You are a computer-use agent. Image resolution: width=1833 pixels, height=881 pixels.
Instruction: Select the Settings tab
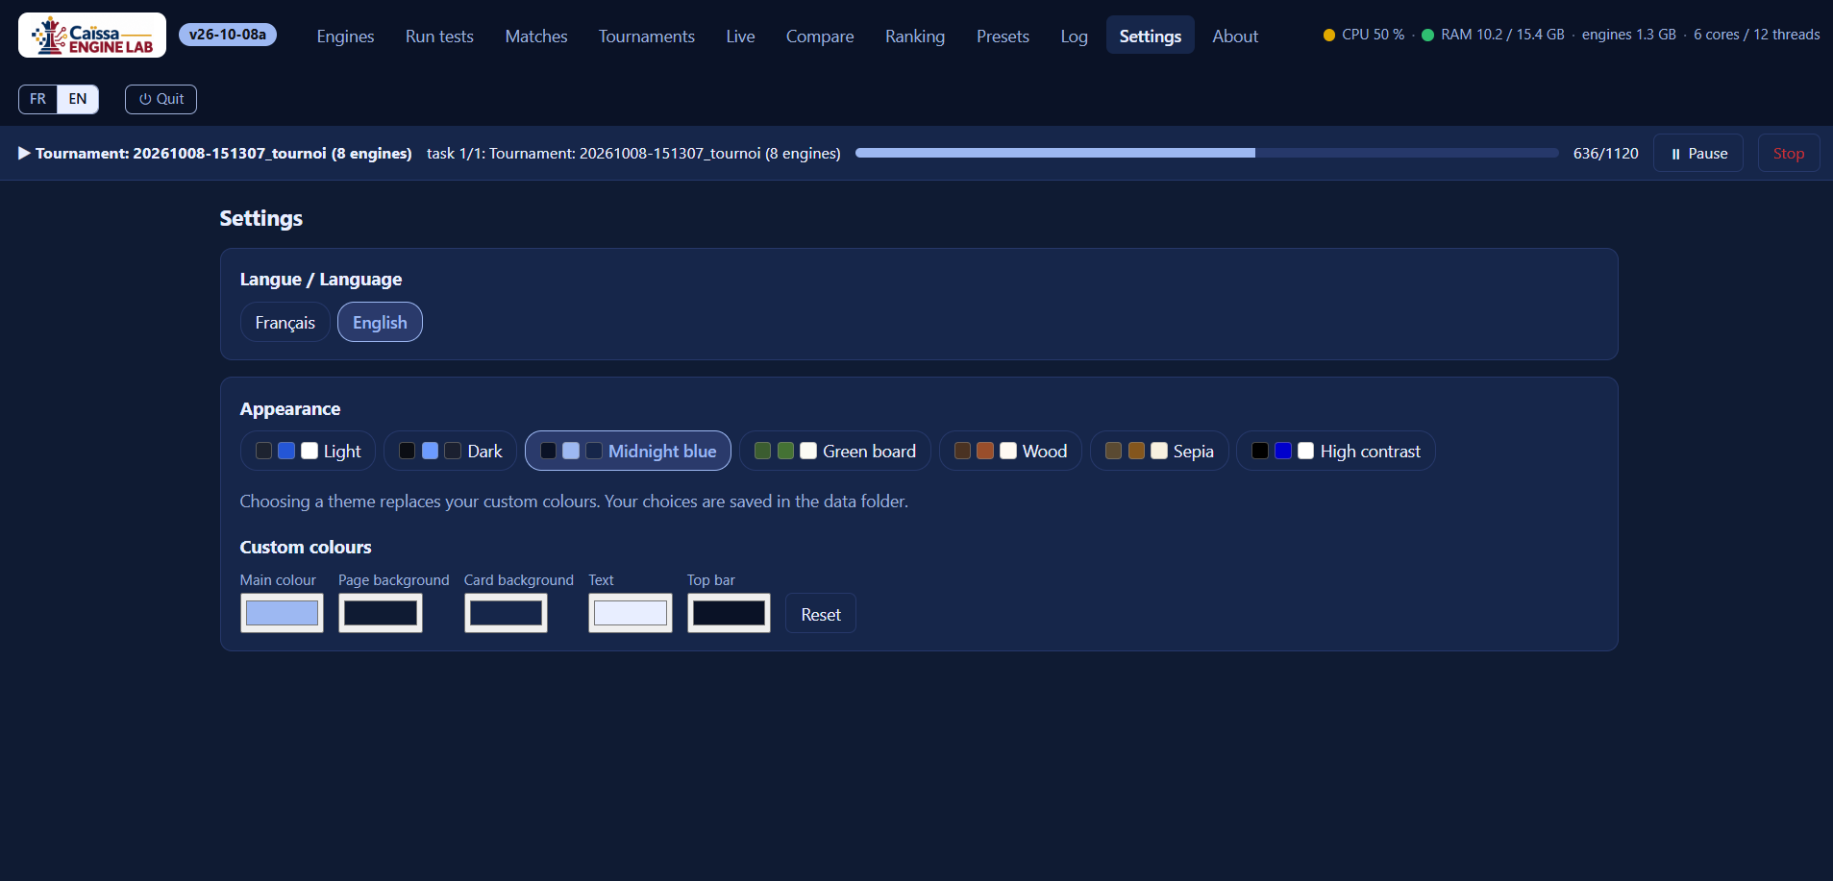(x=1151, y=36)
